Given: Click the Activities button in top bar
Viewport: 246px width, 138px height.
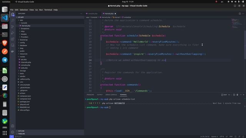Looking at the screenshot, I should [x=6, y=2].
